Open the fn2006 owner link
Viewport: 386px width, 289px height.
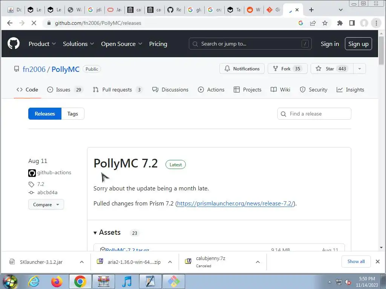34,69
